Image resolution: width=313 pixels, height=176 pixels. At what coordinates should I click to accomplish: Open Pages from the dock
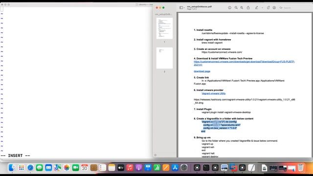[166, 168]
